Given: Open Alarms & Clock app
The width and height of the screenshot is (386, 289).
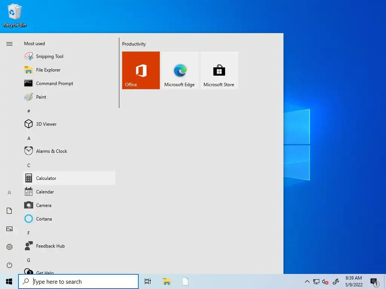Looking at the screenshot, I should pyautogui.click(x=69, y=151).
